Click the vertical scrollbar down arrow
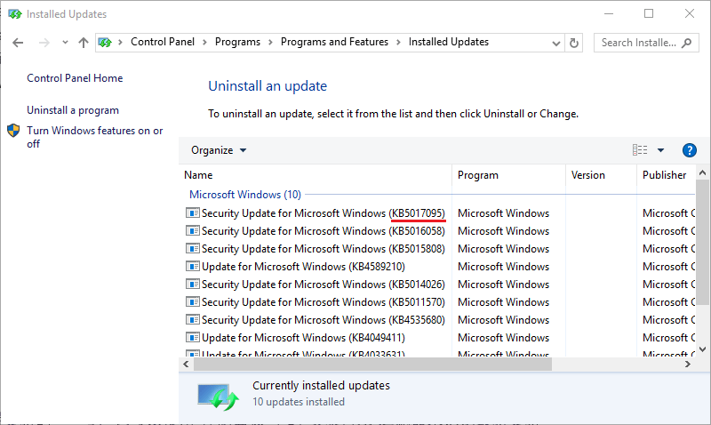 702,349
